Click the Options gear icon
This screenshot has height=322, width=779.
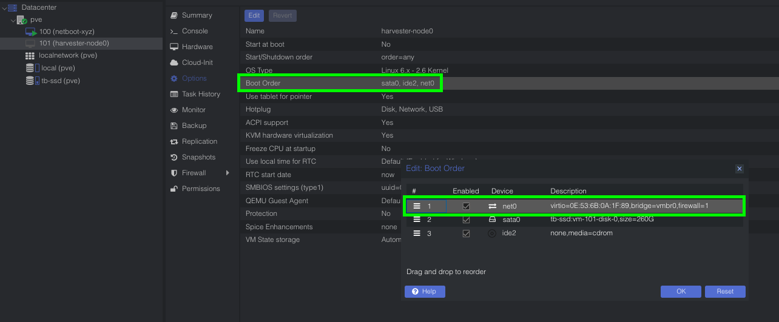pos(174,78)
